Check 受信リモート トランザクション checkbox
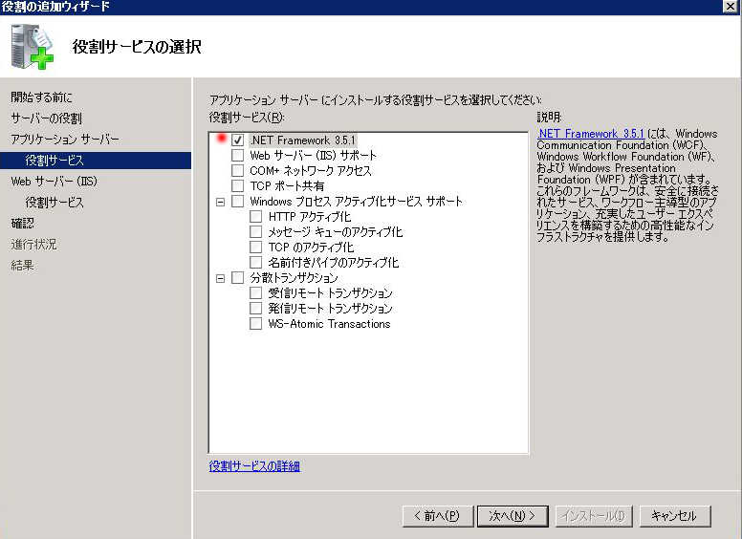The height and width of the screenshot is (539, 742). tap(255, 292)
